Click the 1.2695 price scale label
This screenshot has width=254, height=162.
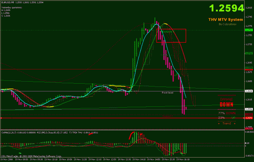[249, 63]
